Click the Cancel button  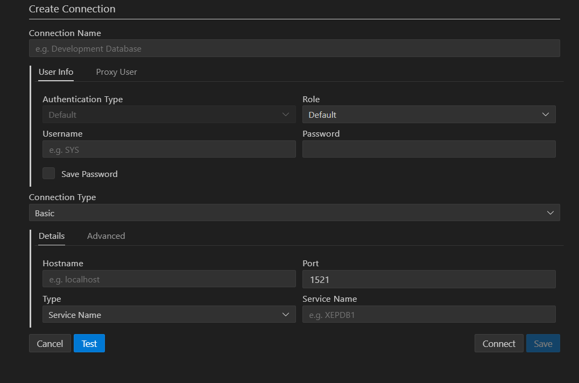(x=50, y=344)
